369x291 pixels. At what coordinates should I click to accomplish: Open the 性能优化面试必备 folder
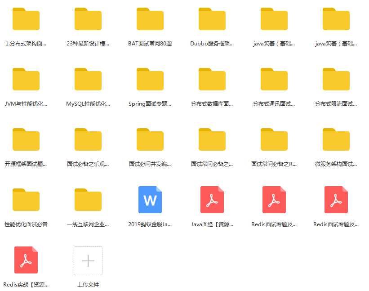[26, 200]
